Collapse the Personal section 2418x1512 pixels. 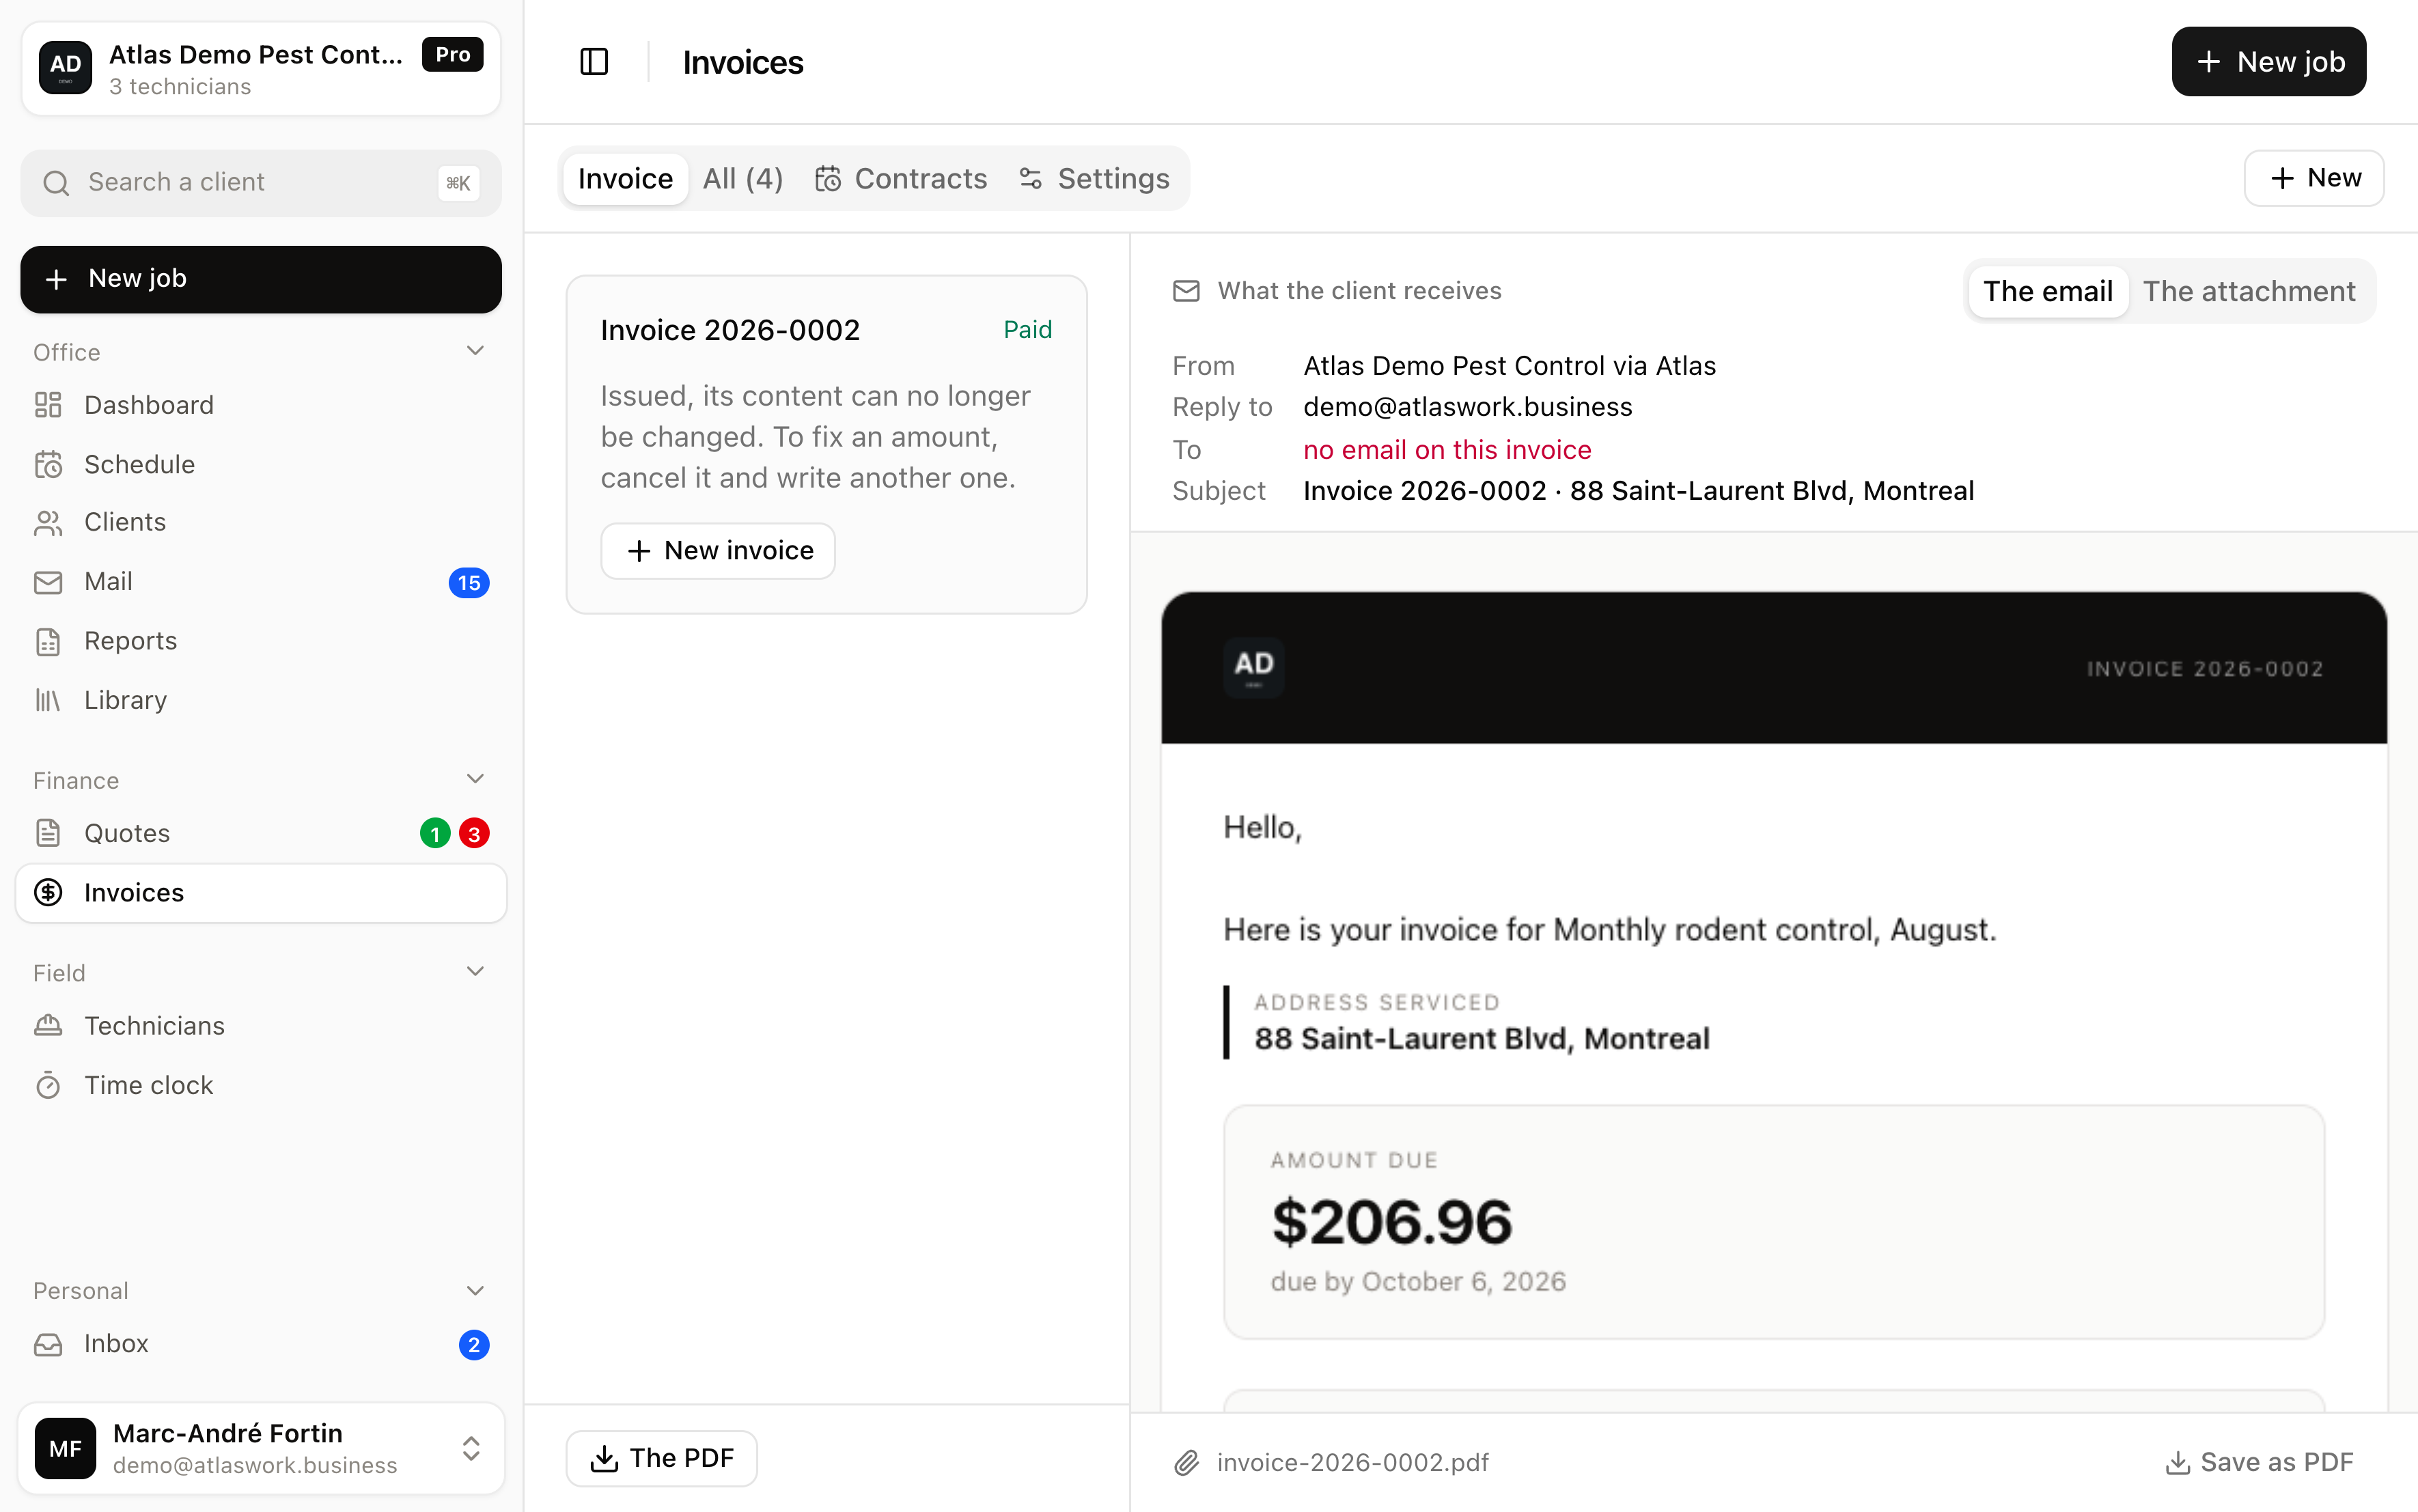[475, 1291]
